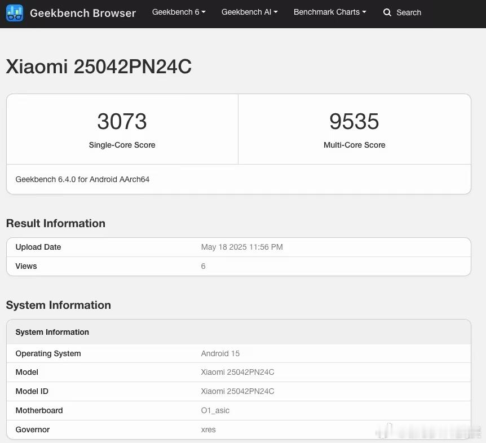Open the Geekbench Browser home link
Screen dimensions: 486x443
point(83,13)
